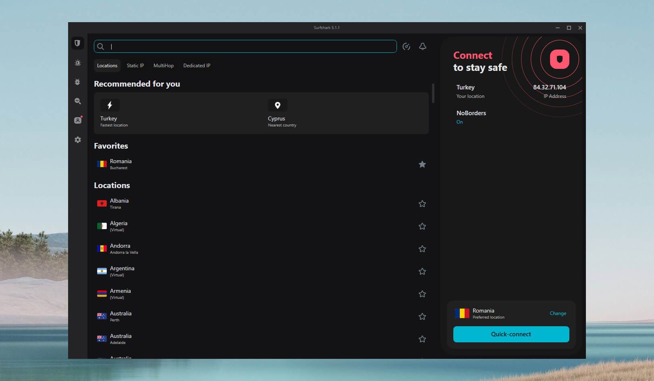Image resolution: width=654 pixels, height=381 pixels.
Task: Open the Alert feature icon in sidebar
Action: (78, 63)
